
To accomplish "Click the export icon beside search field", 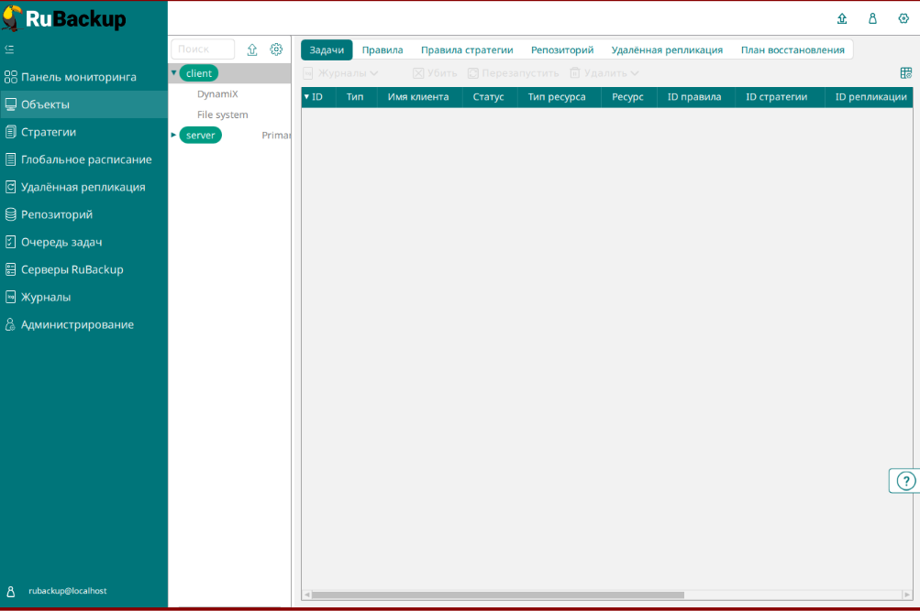I will tap(252, 49).
